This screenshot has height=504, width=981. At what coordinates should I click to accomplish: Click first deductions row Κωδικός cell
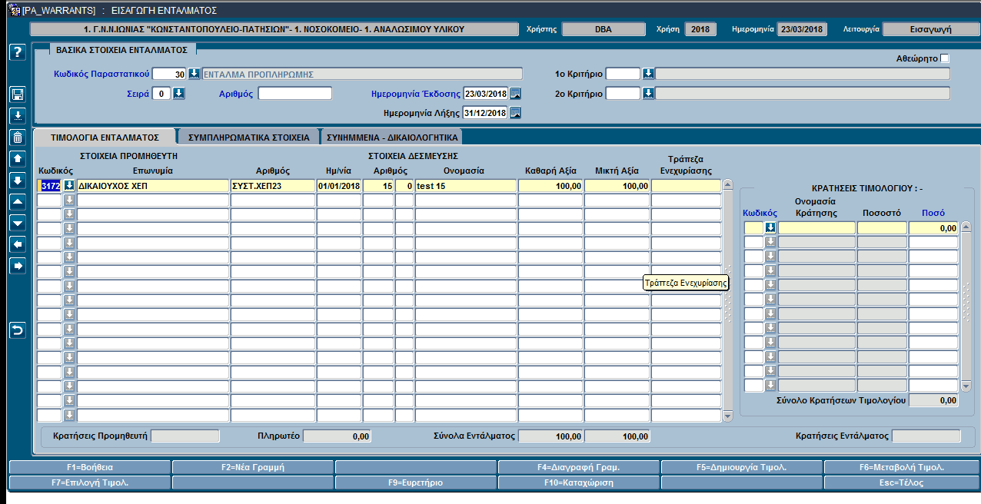(753, 228)
